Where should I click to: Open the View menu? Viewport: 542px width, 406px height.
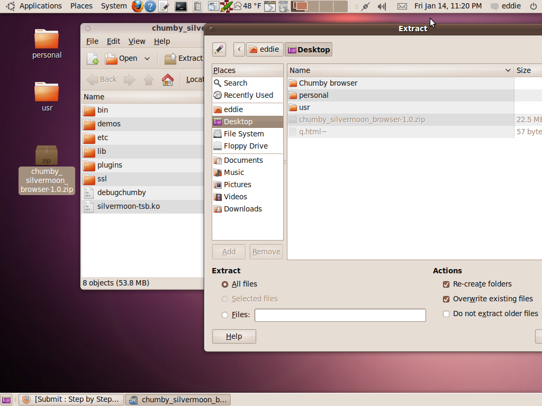[137, 41]
